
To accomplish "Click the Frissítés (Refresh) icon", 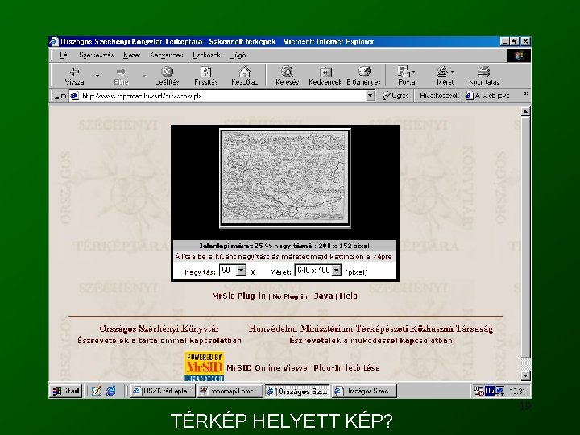I will click(205, 72).
